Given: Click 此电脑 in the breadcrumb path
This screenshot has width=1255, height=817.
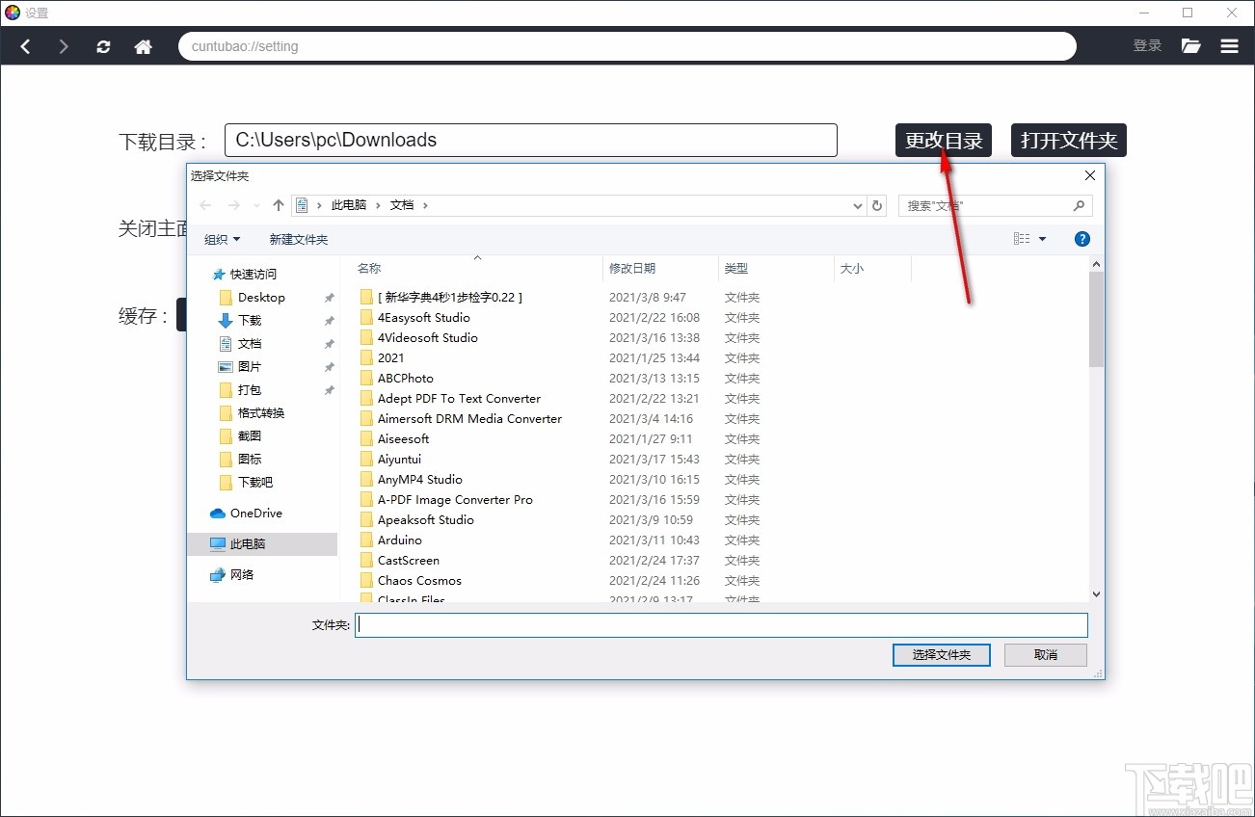Looking at the screenshot, I should (349, 205).
